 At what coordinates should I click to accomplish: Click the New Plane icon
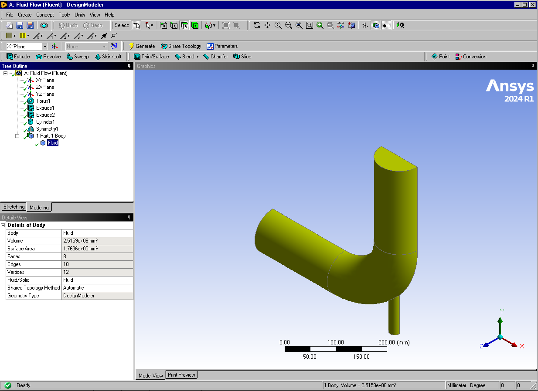click(x=54, y=46)
